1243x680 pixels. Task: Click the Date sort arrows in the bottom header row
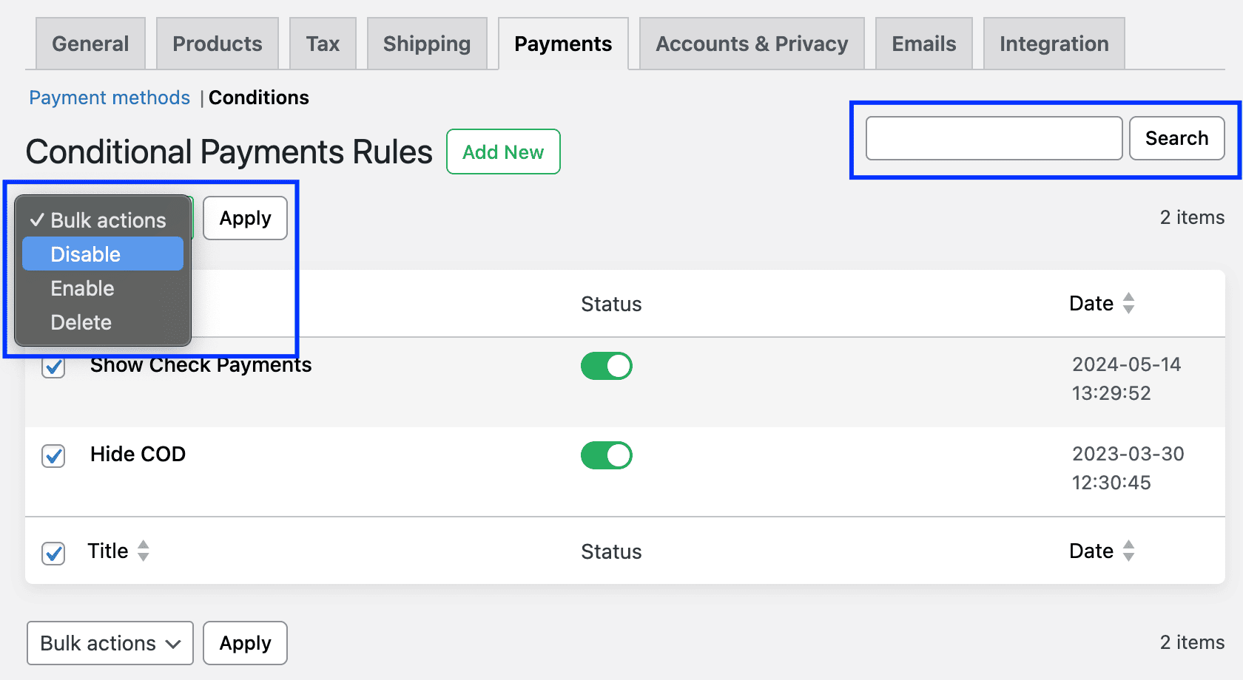tap(1129, 551)
